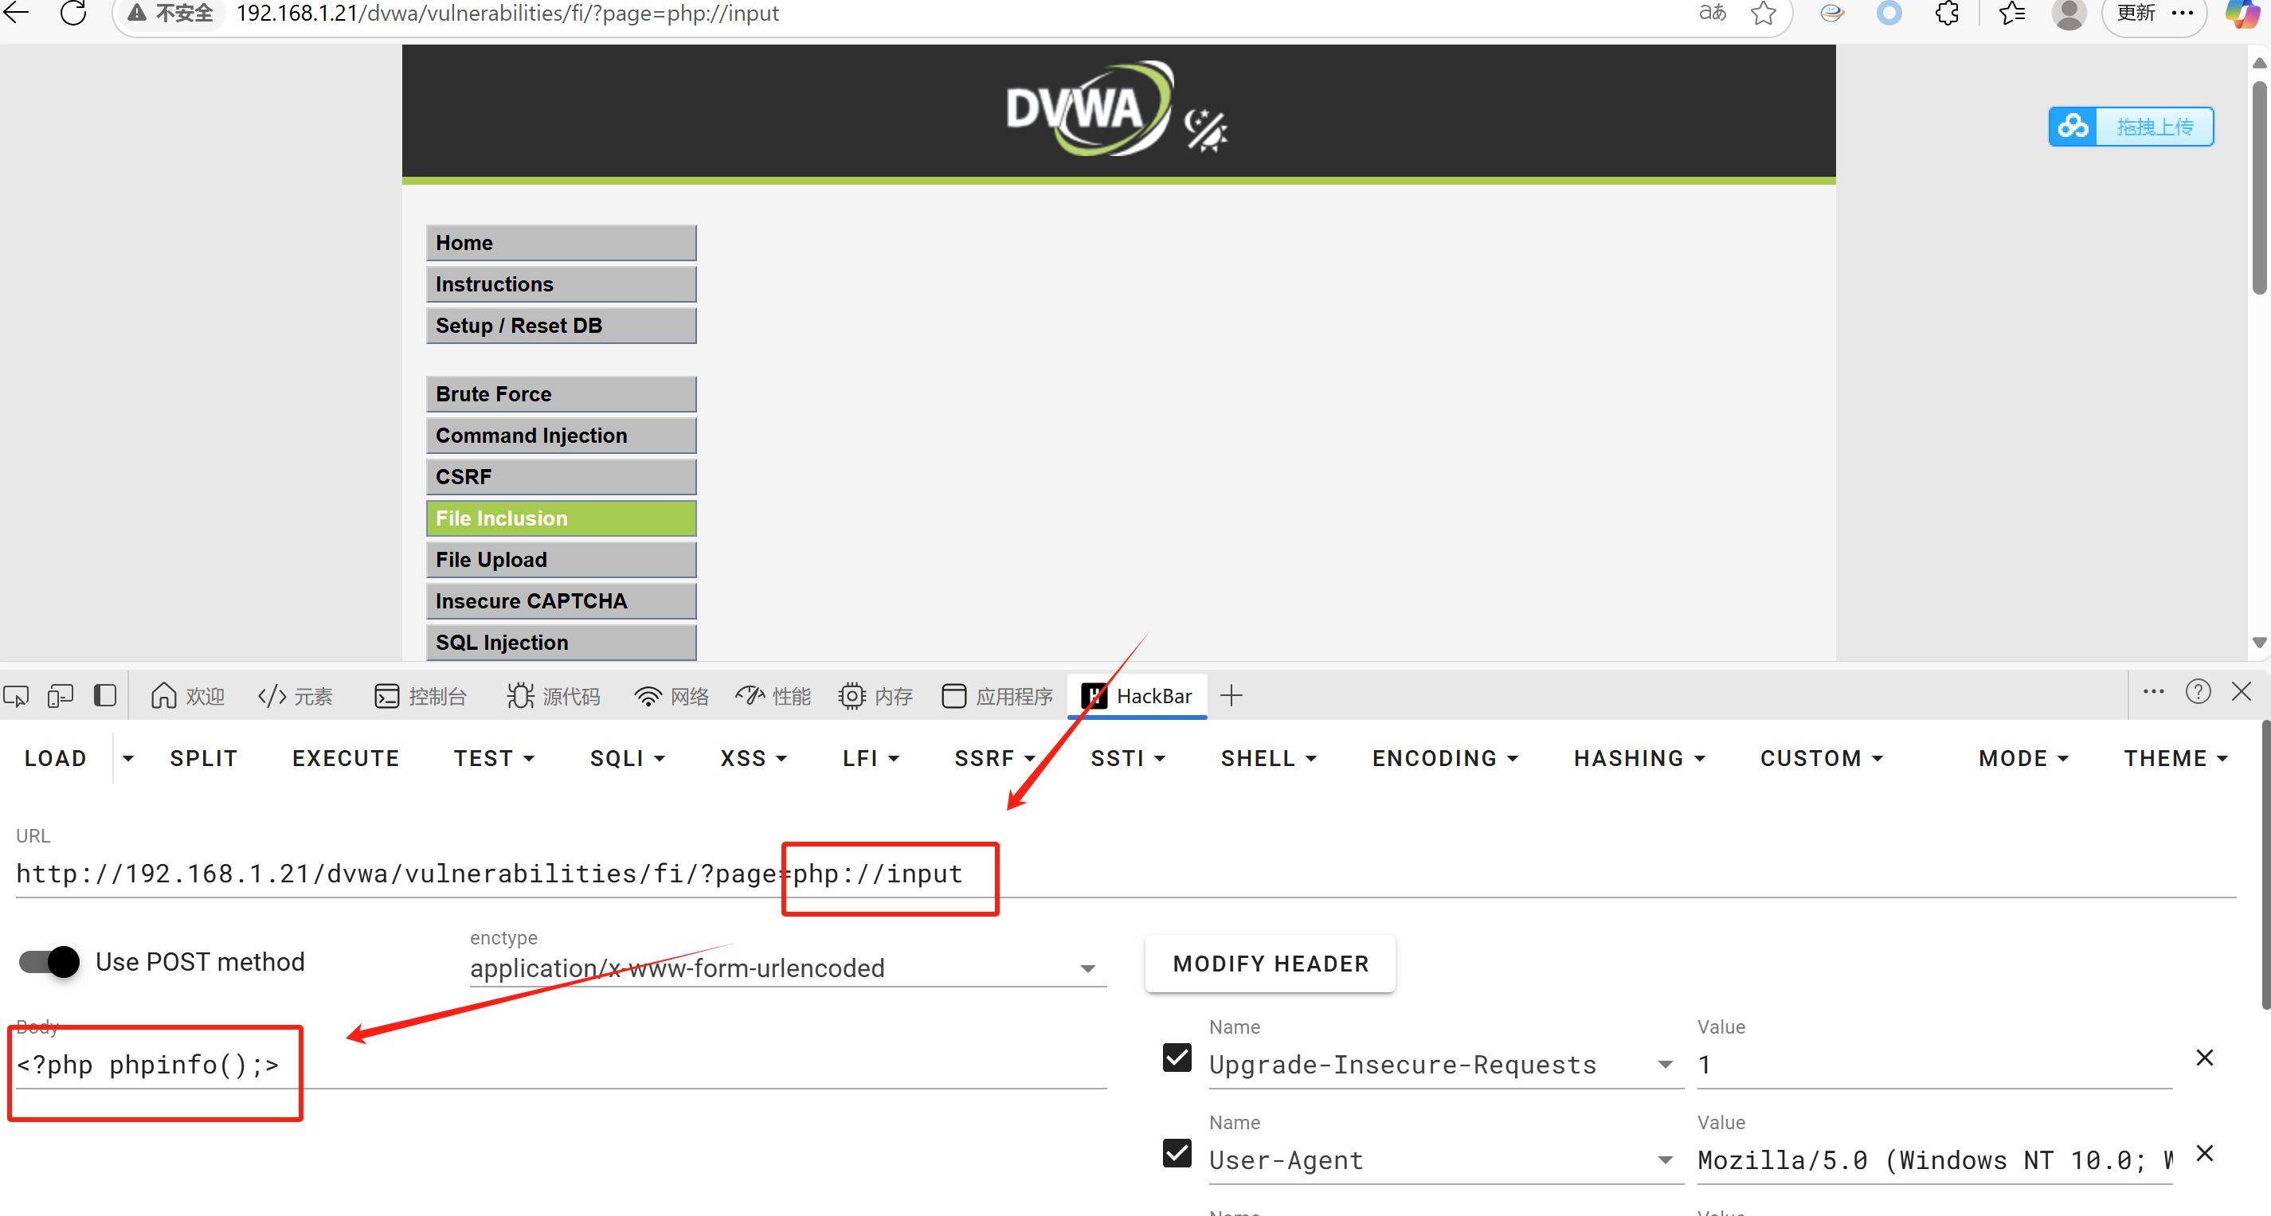Open the ENCODING dropdown menu

coord(1445,759)
